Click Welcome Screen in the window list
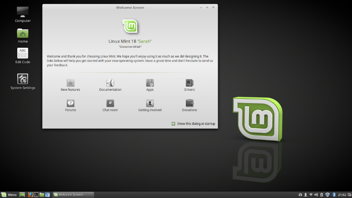 [x=73, y=194]
